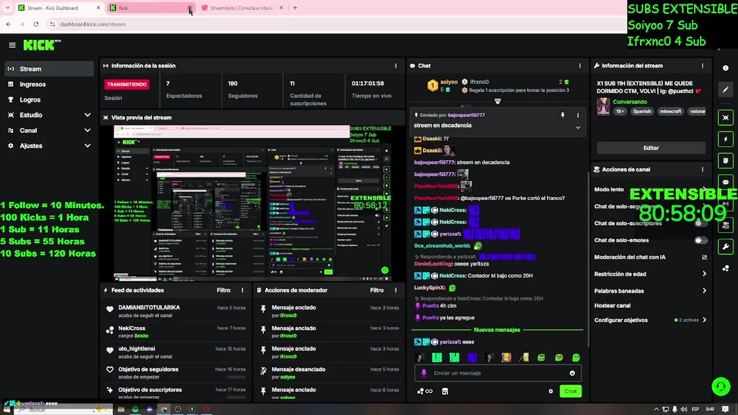Open the green support headset bubble

(x=721, y=386)
